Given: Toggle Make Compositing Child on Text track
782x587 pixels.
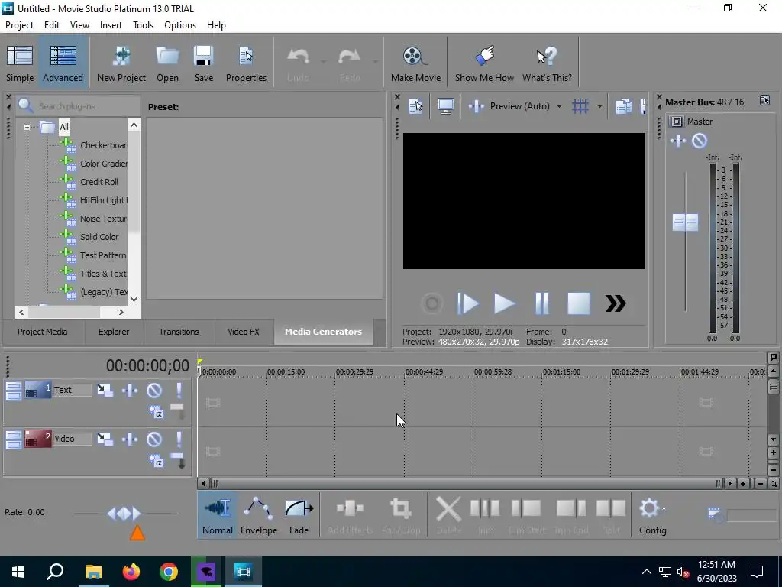Looking at the screenshot, I should pyautogui.click(x=177, y=411).
